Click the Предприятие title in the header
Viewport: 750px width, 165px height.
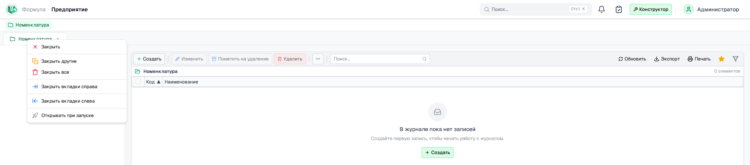coord(70,9)
